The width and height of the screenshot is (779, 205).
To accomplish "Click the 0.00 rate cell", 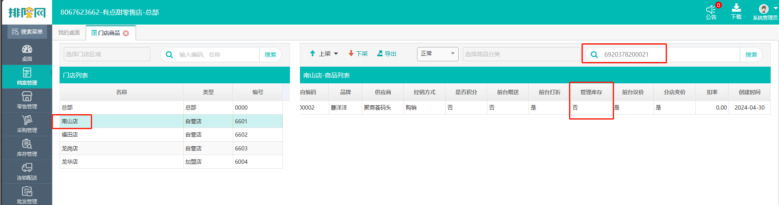I will 712,107.
